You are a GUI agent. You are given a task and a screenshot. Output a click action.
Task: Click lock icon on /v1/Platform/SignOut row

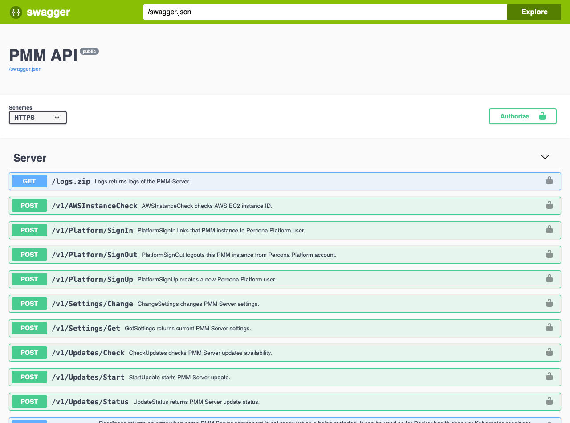(x=550, y=254)
